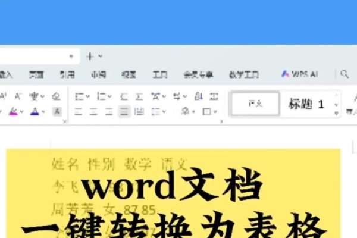Expand the borders dropdown arrow

point(215,112)
